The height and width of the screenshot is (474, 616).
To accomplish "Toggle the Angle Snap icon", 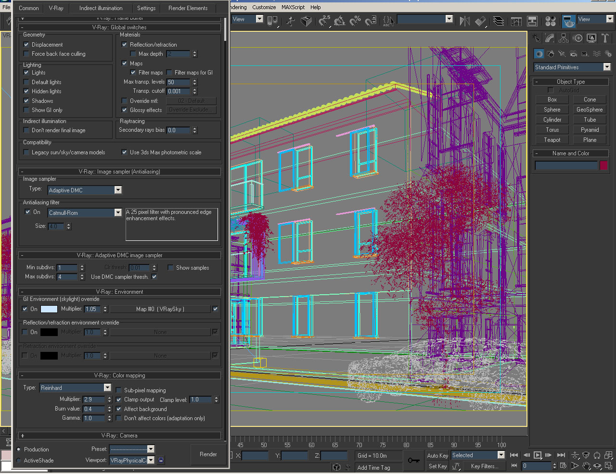I will [340, 21].
